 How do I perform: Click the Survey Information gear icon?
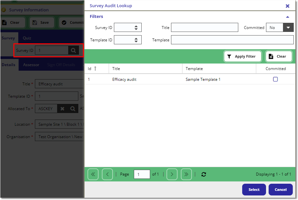tap(4, 10)
